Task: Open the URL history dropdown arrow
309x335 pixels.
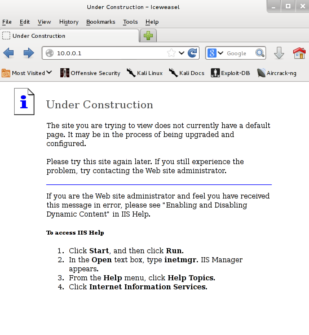Action: coord(182,53)
